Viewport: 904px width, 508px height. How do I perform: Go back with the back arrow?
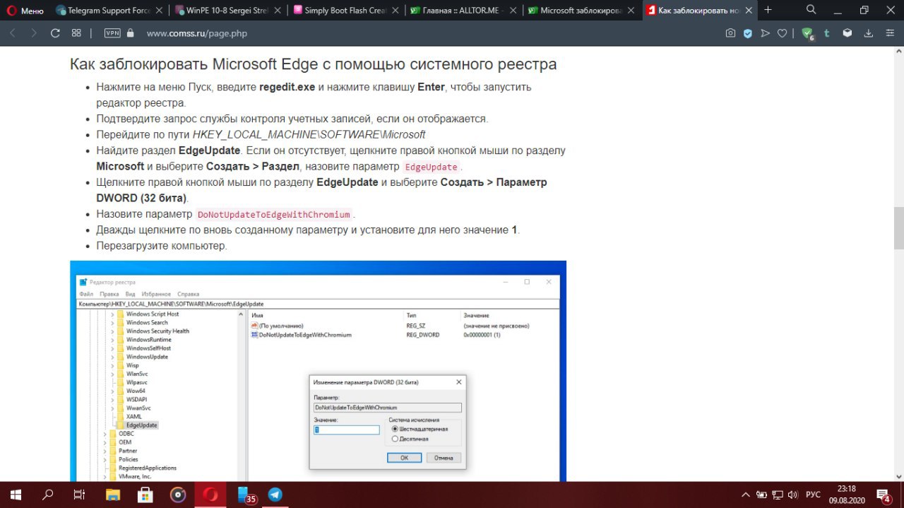click(x=13, y=33)
